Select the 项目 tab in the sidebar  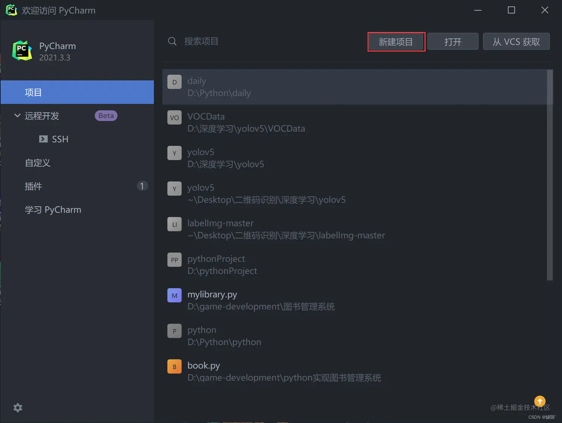33,92
